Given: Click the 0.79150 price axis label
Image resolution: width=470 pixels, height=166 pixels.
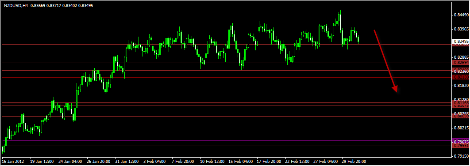Looking at the screenshot, I should pyautogui.click(x=461, y=156).
